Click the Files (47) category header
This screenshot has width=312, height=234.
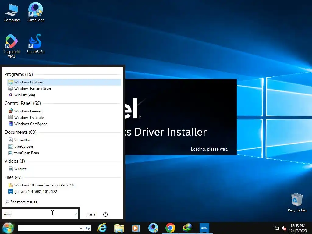[13, 177]
